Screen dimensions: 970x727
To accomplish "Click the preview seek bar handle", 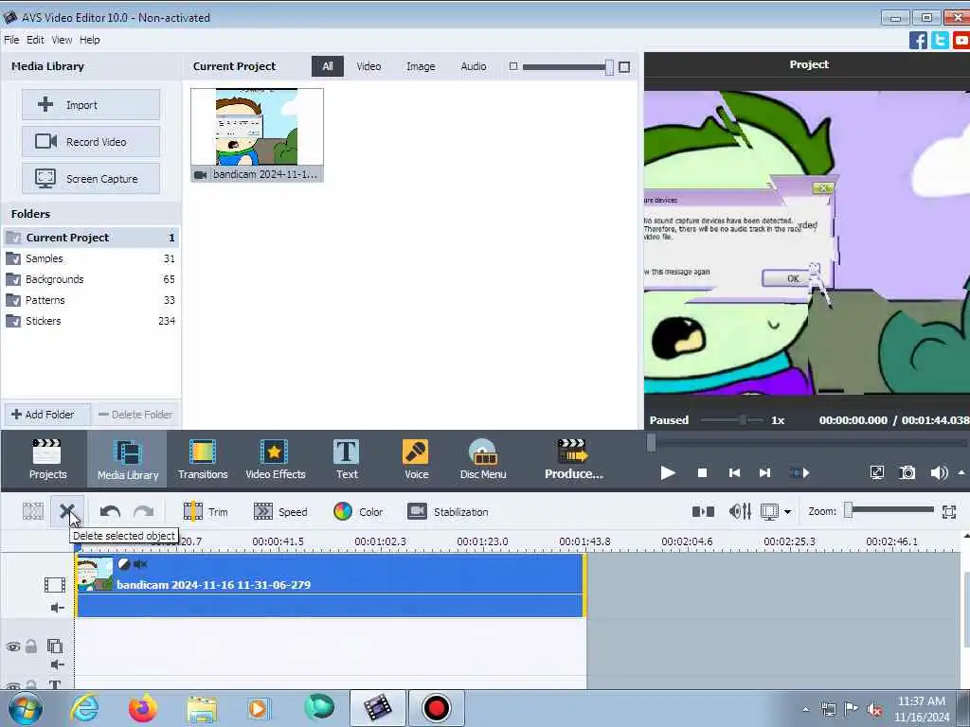I will pyautogui.click(x=651, y=442).
